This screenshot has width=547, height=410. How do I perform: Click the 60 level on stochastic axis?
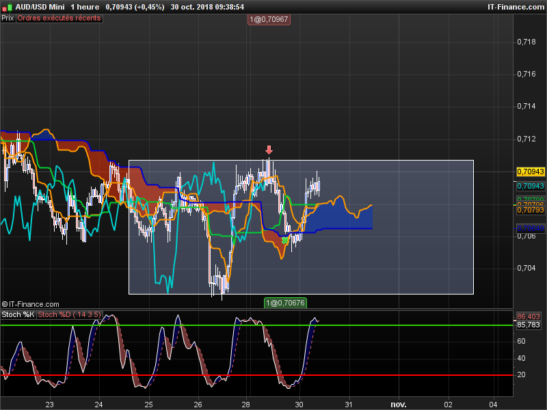point(521,341)
